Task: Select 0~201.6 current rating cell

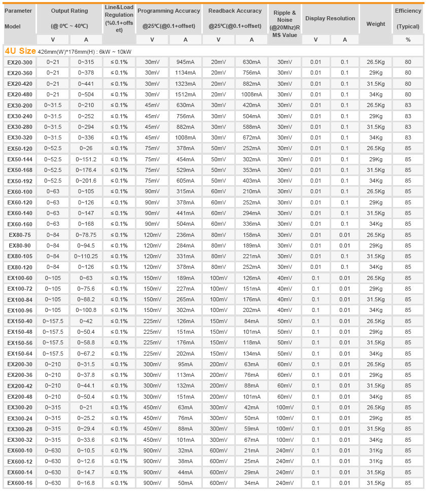Action: [x=86, y=181]
